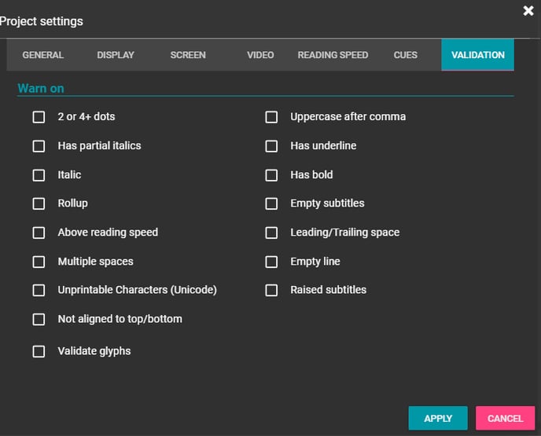This screenshot has width=541, height=436.
Task: Check the Rollup warning option
Action: coord(39,203)
